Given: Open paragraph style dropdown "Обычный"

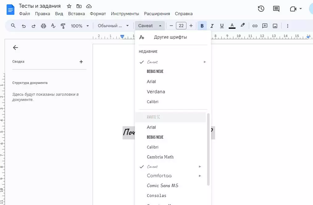Looking at the screenshot, I should pyautogui.click(x=113, y=26).
